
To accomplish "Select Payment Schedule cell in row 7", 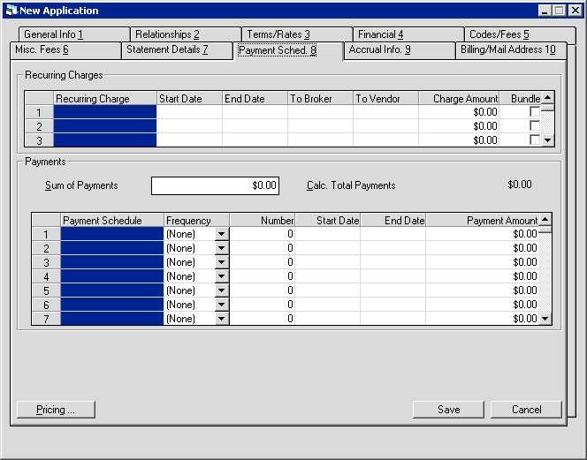I will pyautogui.click(x=112, y=319).
